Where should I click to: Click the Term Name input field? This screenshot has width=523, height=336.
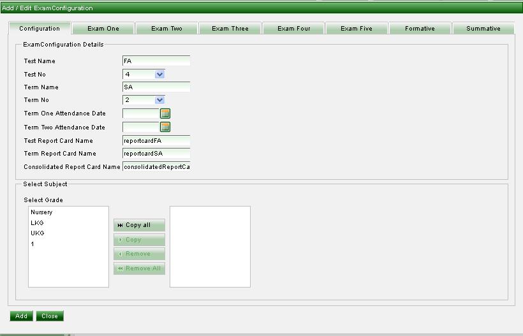pyautogui.click(x=156, y=87)
